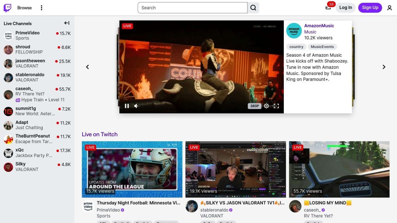Click the search magnifying glass icon
The height and width of the screenshot is (223, 397).
click(253, 7)
